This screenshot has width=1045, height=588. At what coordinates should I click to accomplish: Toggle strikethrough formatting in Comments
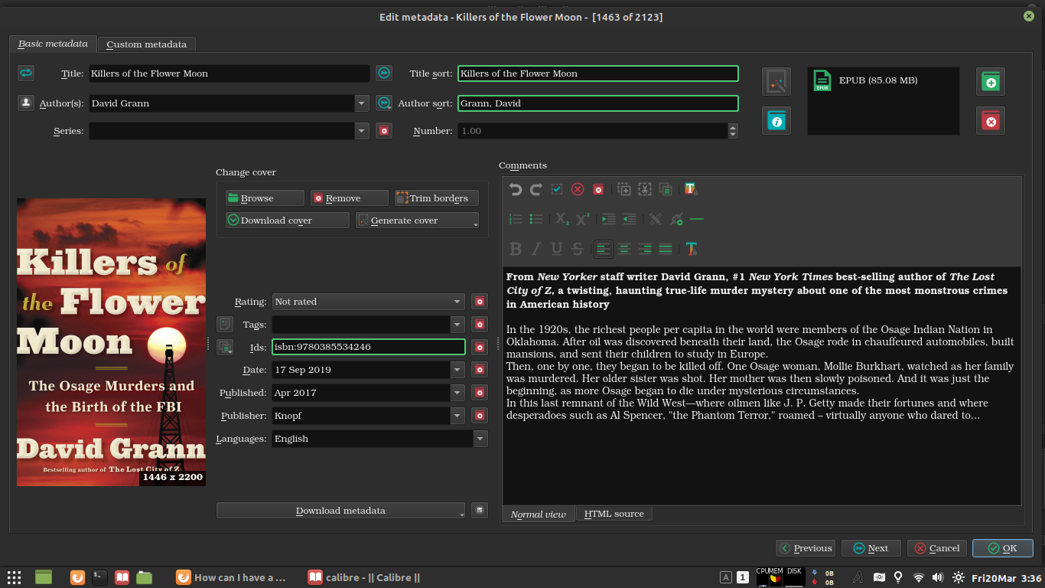pos(578,249)
